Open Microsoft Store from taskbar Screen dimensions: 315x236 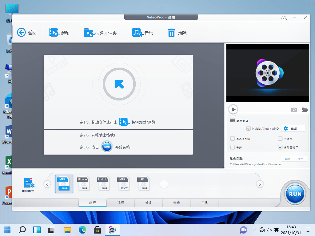point(97,230)
